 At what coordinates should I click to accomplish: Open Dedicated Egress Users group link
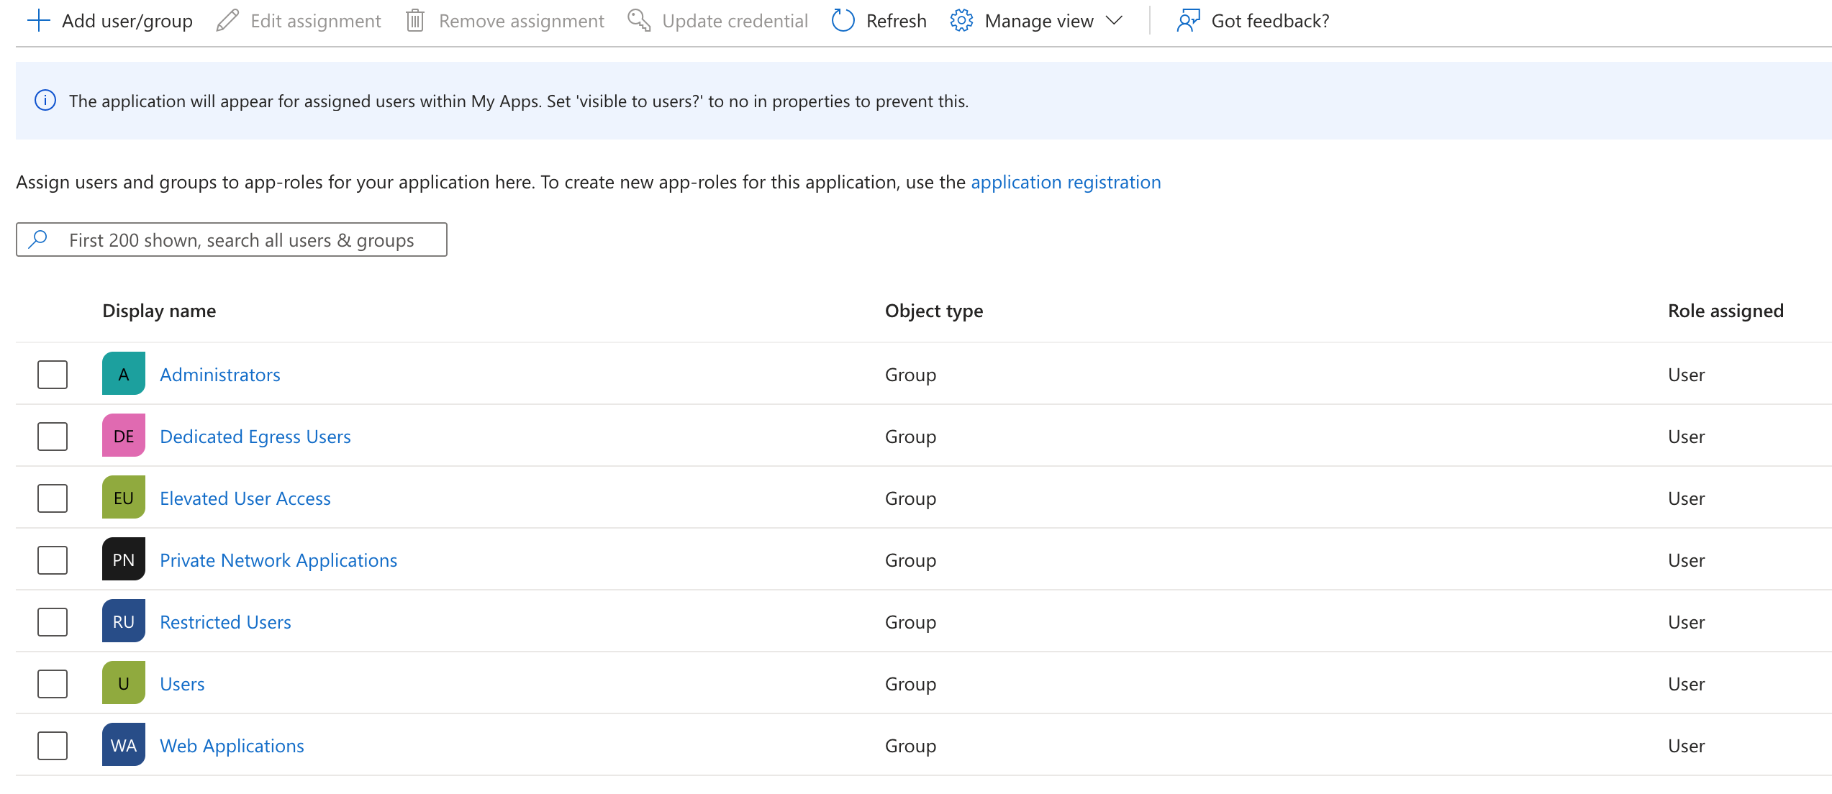(255, 437)
